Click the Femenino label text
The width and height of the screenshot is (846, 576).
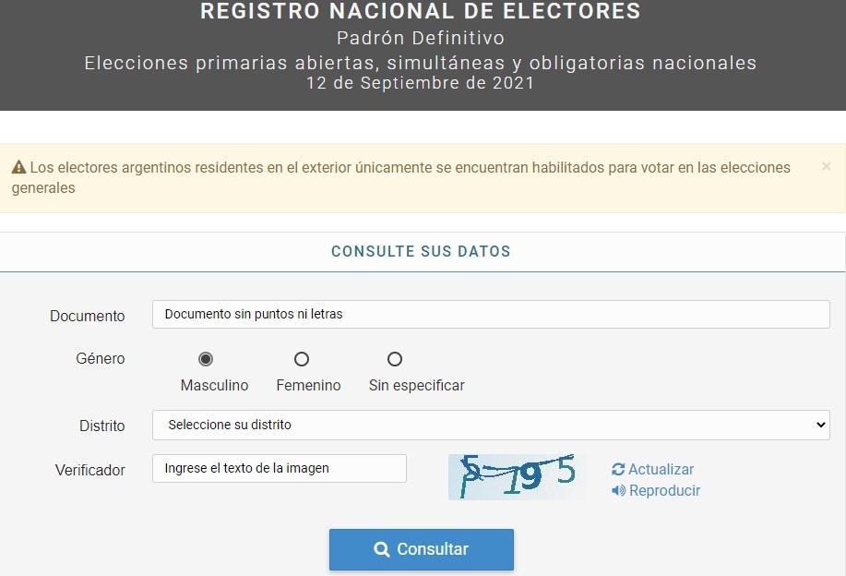coord(309,386)
